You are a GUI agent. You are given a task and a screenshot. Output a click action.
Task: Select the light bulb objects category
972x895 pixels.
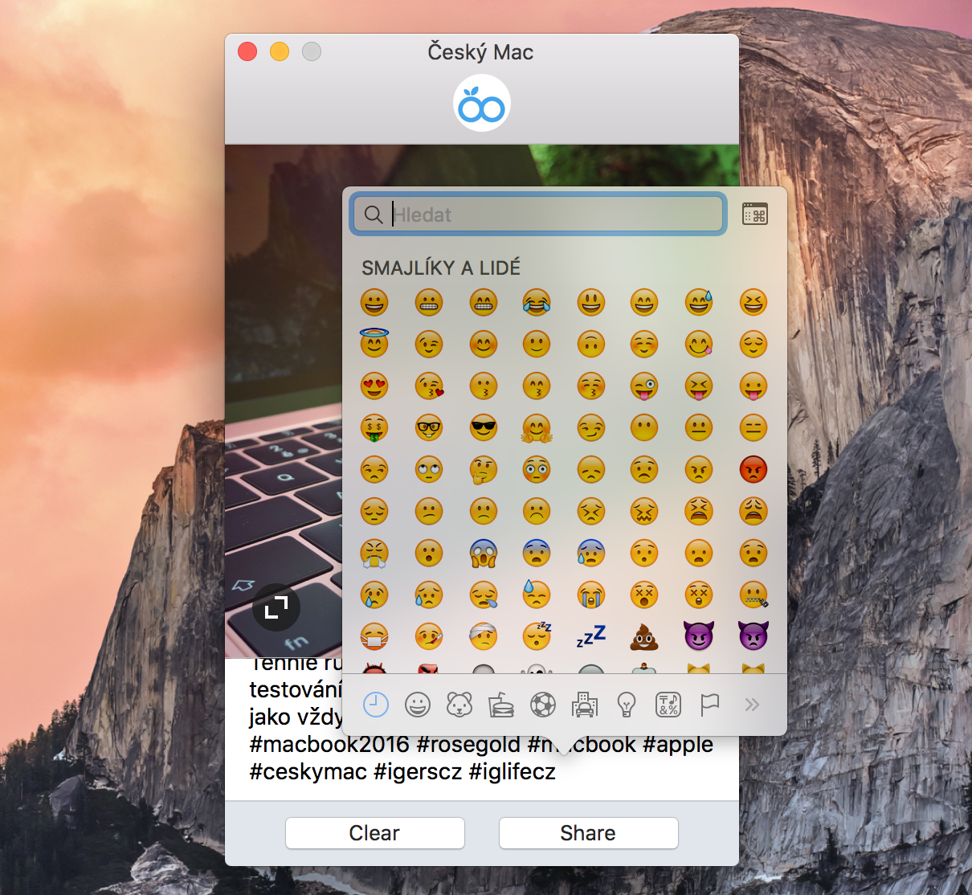click(x=627, y=705)
